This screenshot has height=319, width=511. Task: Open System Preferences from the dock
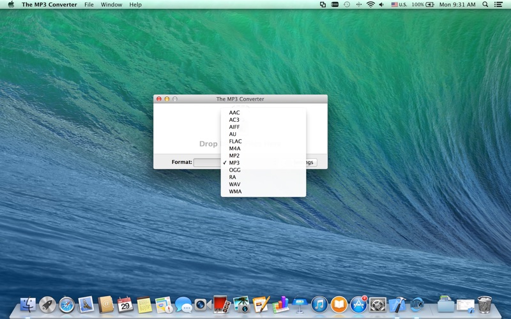pos(378,305)
